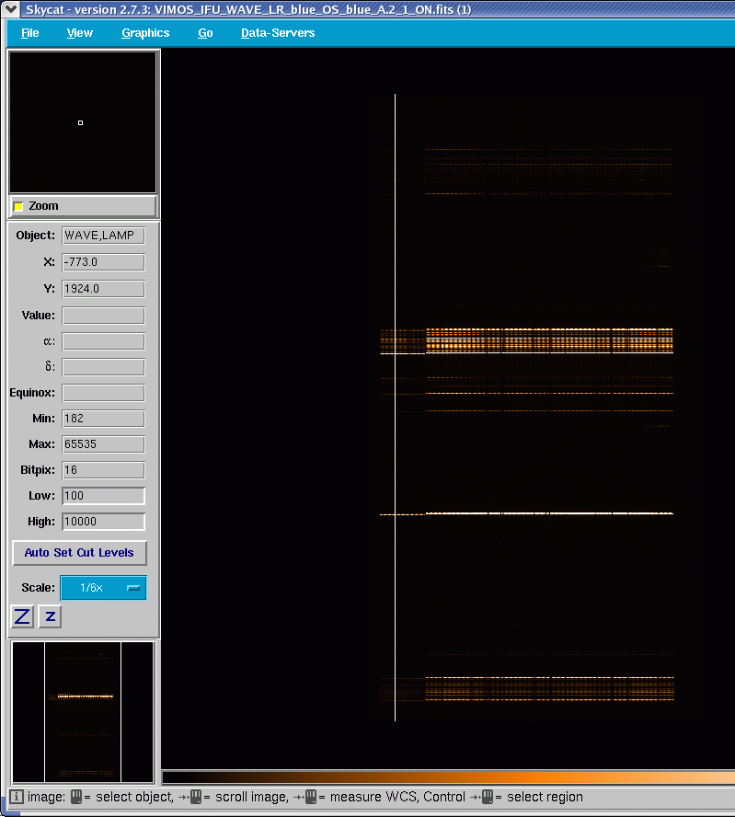This screenshot has width=735, height=817.
Task: Click the Bitpix field showing 16
Action: 103,470
